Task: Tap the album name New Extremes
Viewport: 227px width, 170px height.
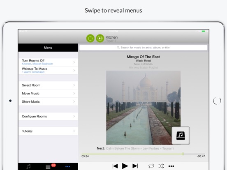Action: [144, 64]
